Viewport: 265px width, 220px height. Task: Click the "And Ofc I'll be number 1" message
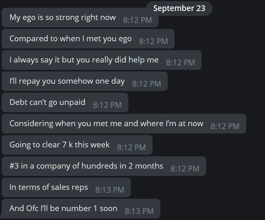point(63,209)
